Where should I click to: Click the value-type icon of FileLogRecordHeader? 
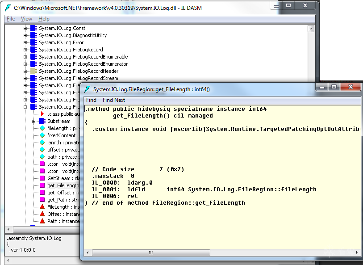[x=33, y=71]
